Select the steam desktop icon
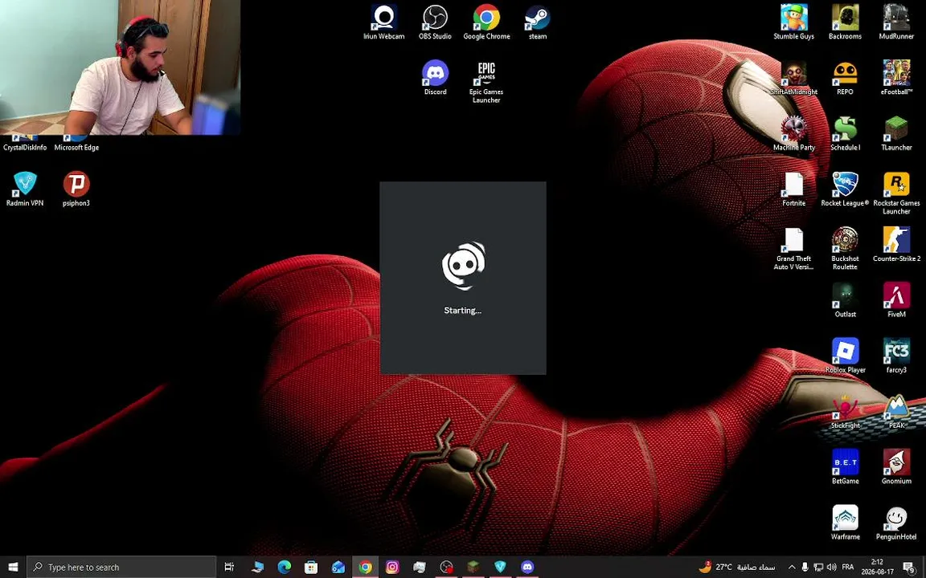Image resolution: width=926 pixels, height=578 pixels. 538,22
